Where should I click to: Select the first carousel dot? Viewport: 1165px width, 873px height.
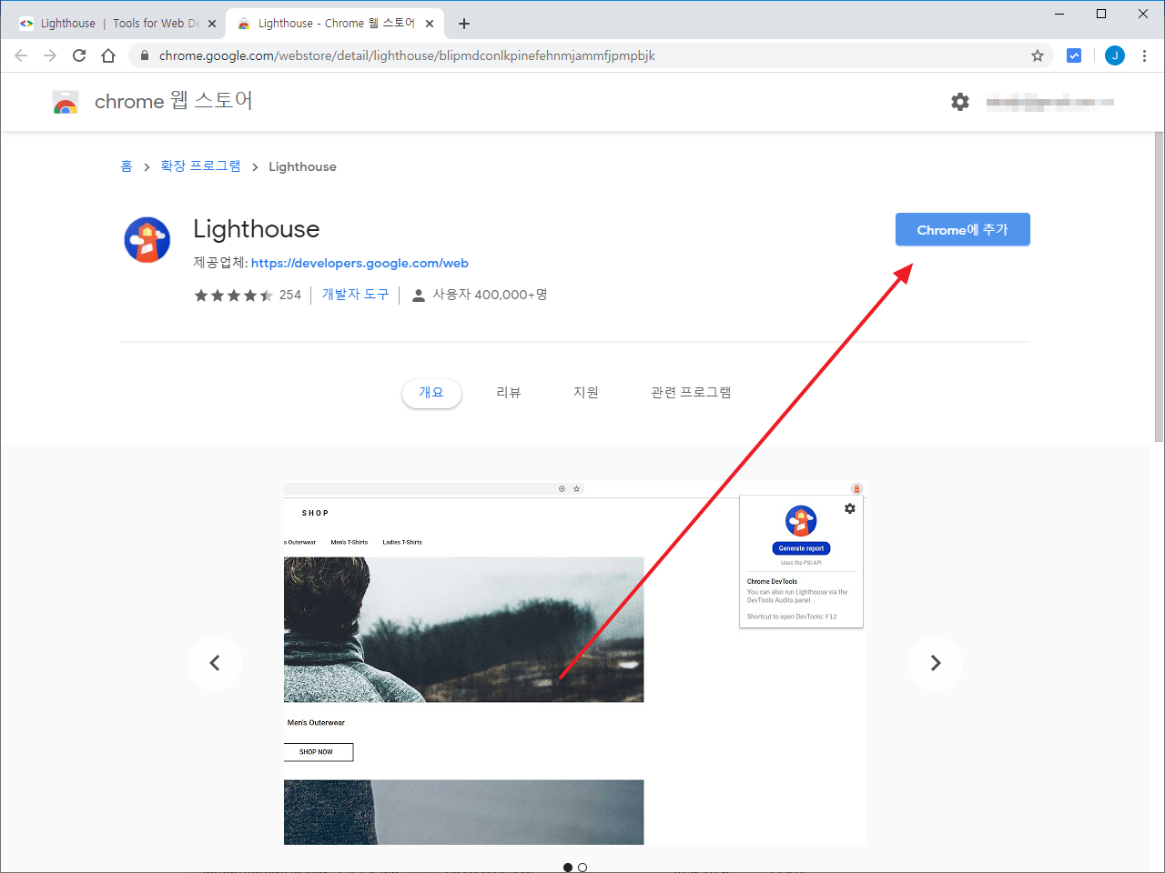[568, 868]
